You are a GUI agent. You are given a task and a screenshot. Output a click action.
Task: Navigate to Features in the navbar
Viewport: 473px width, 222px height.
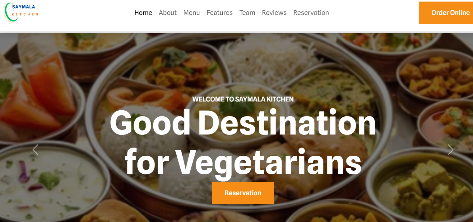tap(220, 13)
